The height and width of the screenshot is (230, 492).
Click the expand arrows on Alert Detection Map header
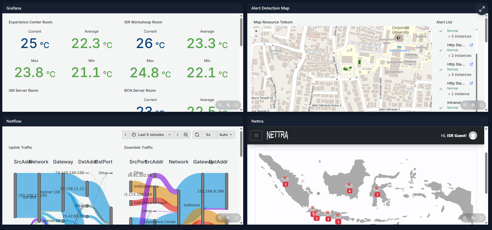(482, 9)
